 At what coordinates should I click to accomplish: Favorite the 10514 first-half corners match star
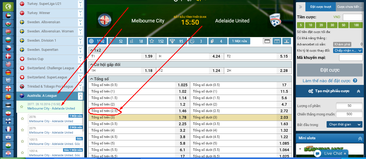coord(22,153)
